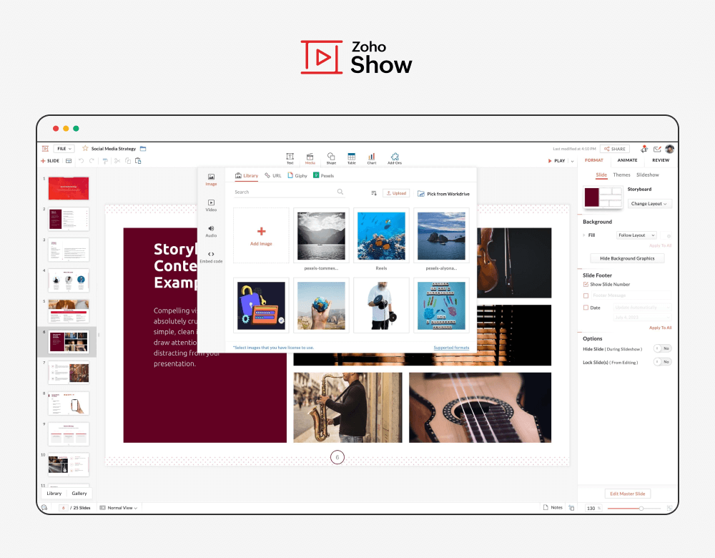Open the Themes sub-tab
The width and height of the screenshot is (715, 558).
[x=621, y=175]
